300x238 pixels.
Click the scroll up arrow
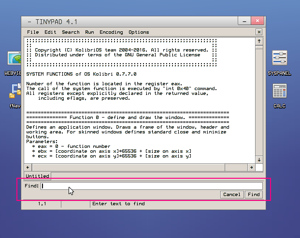pyautogui.click(x=259, y=41)
